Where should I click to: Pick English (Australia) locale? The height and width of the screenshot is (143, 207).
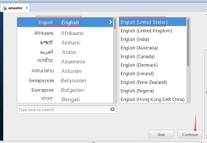[x=153, y=48]
